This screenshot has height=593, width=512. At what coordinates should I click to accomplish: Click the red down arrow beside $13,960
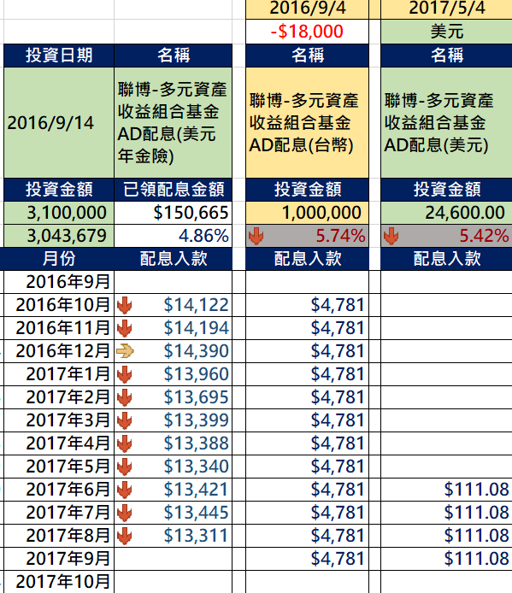[125, 374]
